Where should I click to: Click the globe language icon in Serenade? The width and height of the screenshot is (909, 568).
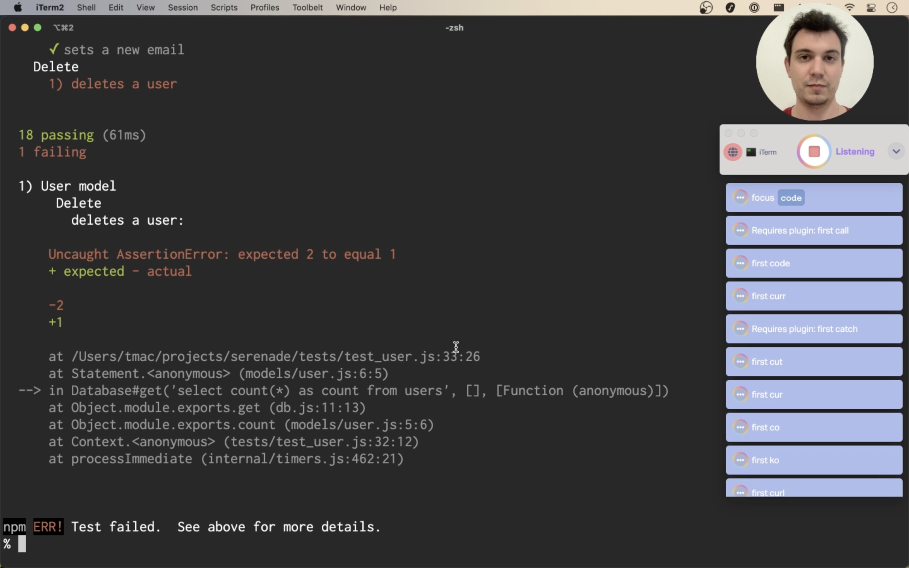pos(733,152)
